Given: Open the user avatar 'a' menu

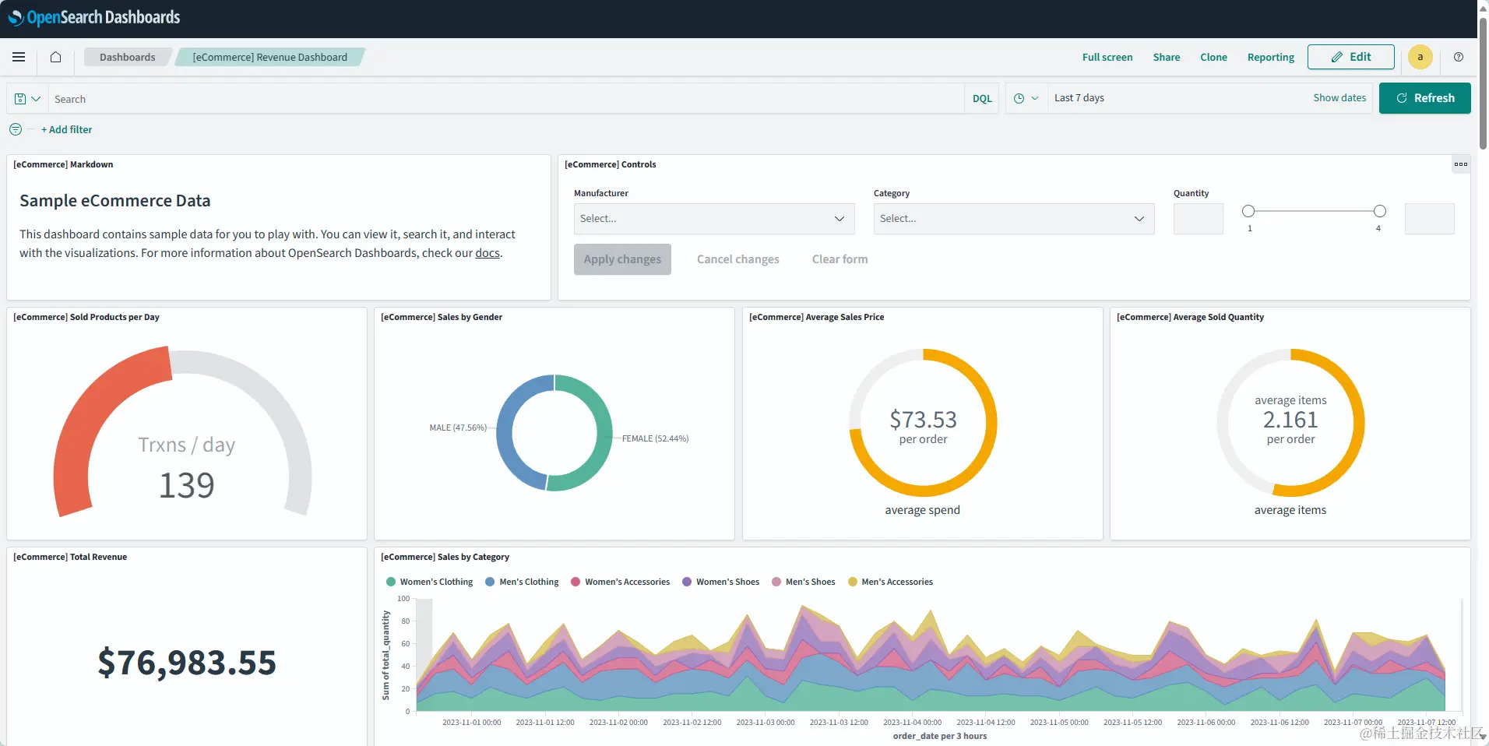Looking at the screenshot, I should click(x=1420, y=57).
